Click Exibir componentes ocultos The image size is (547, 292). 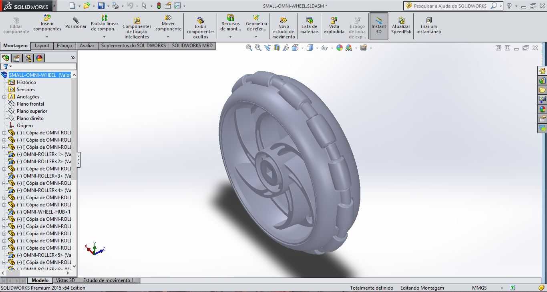pyautogui.click(x=201, y=28)
